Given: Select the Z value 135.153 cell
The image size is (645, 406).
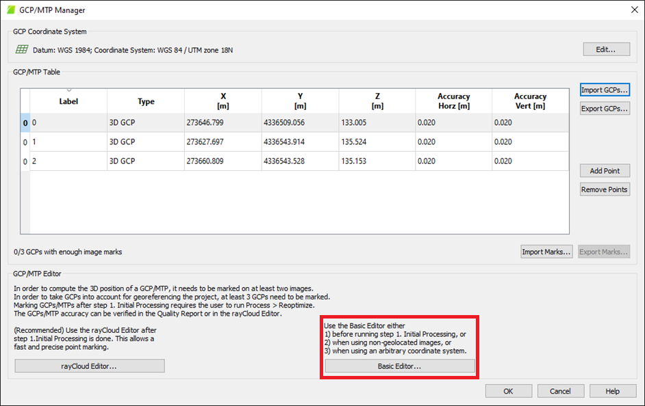Looking at the screenshot, I should 377,161.
